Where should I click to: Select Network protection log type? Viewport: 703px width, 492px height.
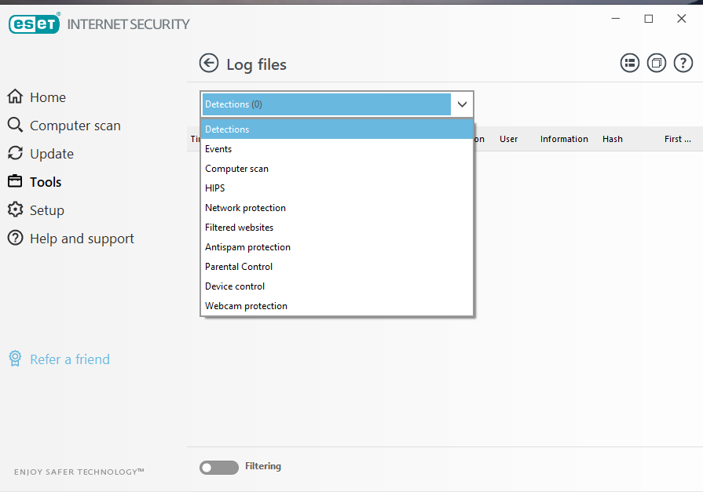337,208
